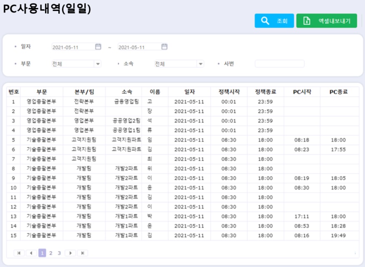Click the 조회 search button

274,21
